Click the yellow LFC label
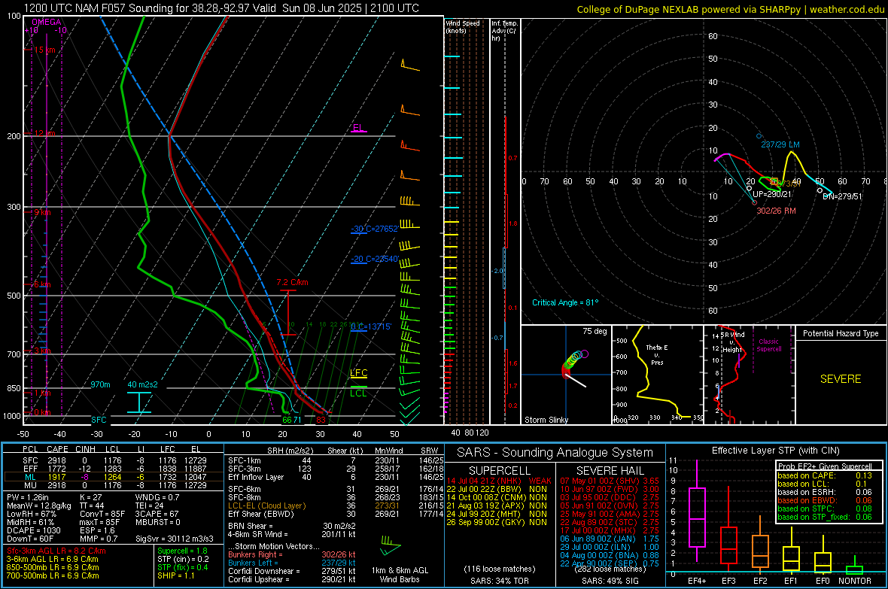The image size is (888, 589). (x=358, y=372)
